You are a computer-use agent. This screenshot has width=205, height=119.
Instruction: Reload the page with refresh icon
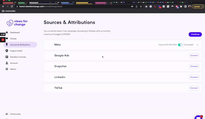click(12, 6)
